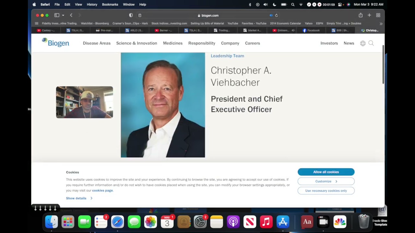Click Use necessary cookies only button
Screen dimensions: 415x233
tap(326, 191)
